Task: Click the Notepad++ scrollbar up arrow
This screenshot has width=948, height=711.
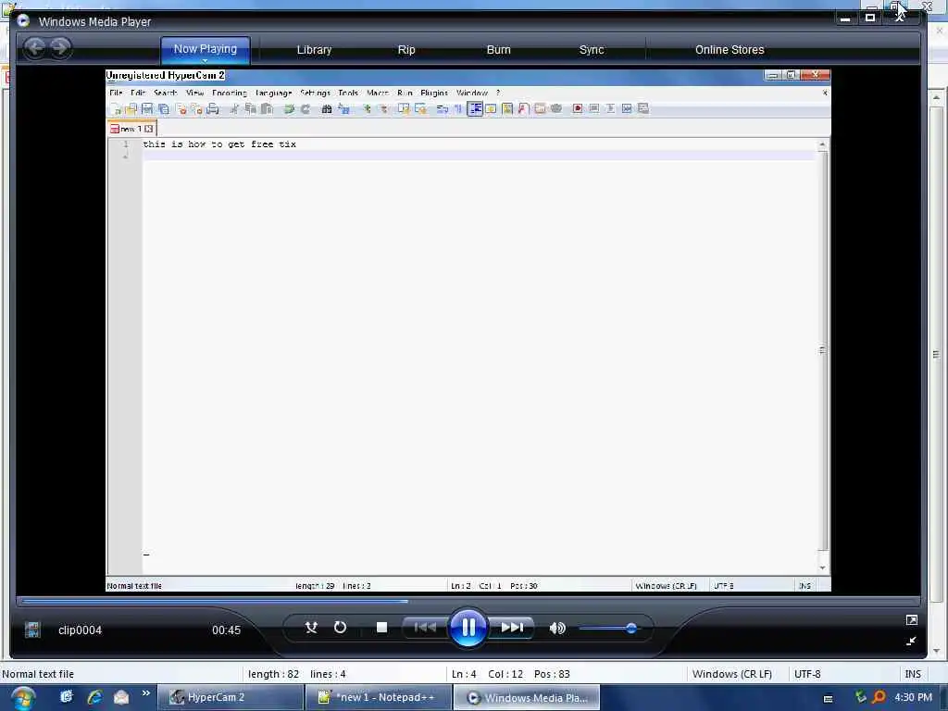Action: (x=936, y=96)
